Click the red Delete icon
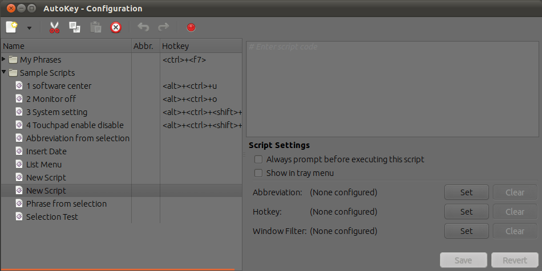Screen dimensions: 542x271 click(x=116, y=27)
